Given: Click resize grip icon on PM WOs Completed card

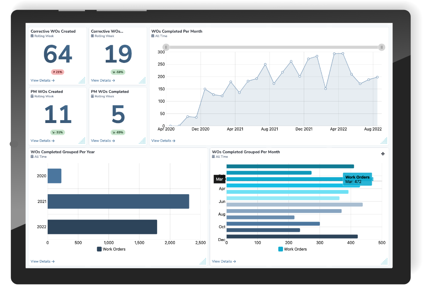Looking at the screenshot, I should coord(142,140).
